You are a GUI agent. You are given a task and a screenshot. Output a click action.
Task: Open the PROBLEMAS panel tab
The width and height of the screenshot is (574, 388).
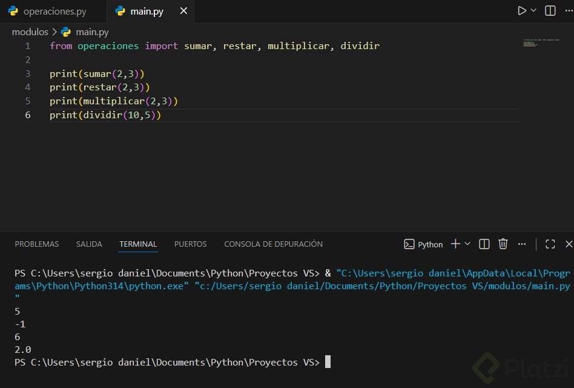point(37,244)
